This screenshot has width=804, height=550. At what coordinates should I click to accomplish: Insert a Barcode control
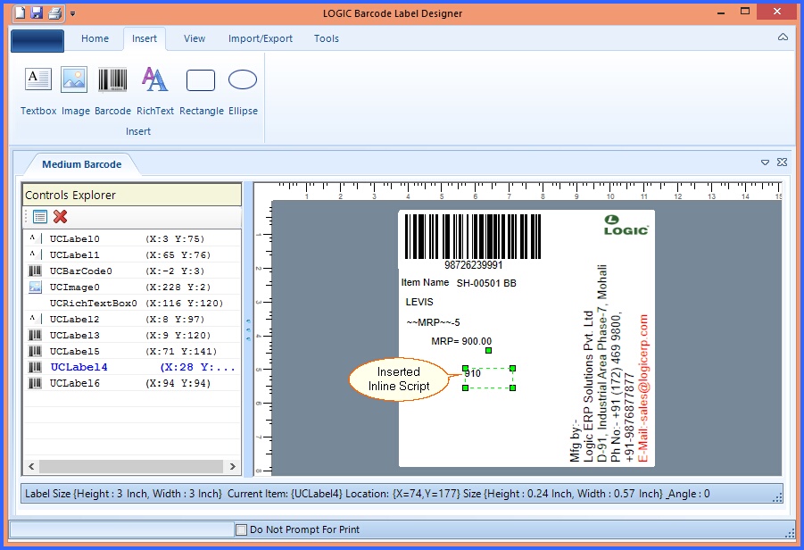tap(112, 91)
